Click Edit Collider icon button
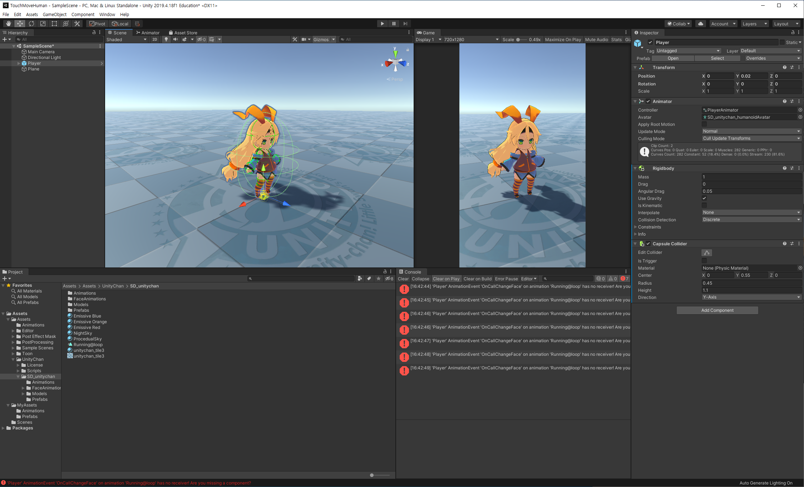Screen dimensions: 804x487 point(707,253)
